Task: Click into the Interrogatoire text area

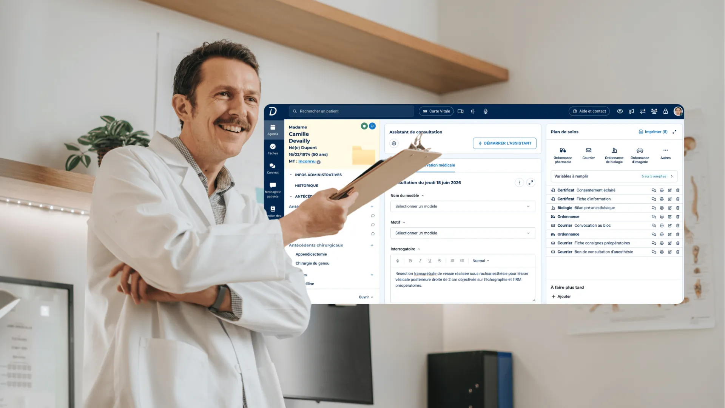Action: point(463,284)
